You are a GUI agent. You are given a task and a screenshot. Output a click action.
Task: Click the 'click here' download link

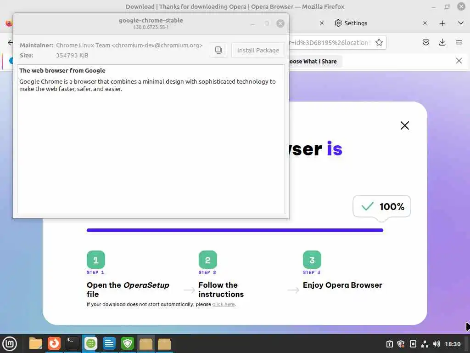tap(224, 304)
